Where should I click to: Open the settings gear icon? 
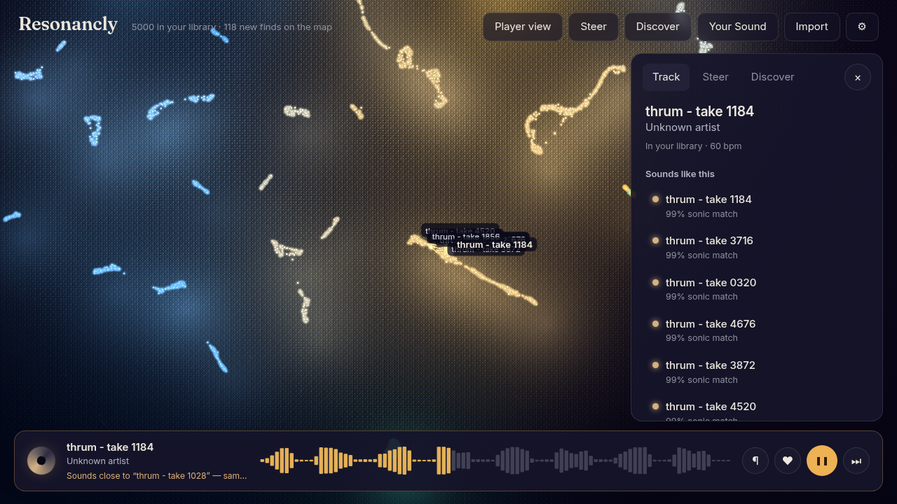(x=862, y=27)
